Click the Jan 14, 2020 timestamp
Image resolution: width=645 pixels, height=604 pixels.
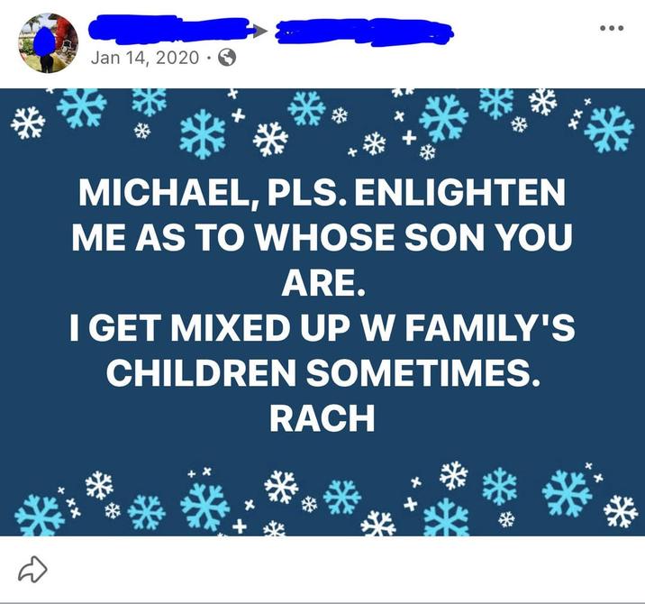click(144, 58)
